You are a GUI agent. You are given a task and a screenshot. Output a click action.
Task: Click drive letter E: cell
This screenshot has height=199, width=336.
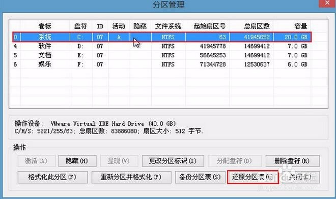(x=80, y=55)
